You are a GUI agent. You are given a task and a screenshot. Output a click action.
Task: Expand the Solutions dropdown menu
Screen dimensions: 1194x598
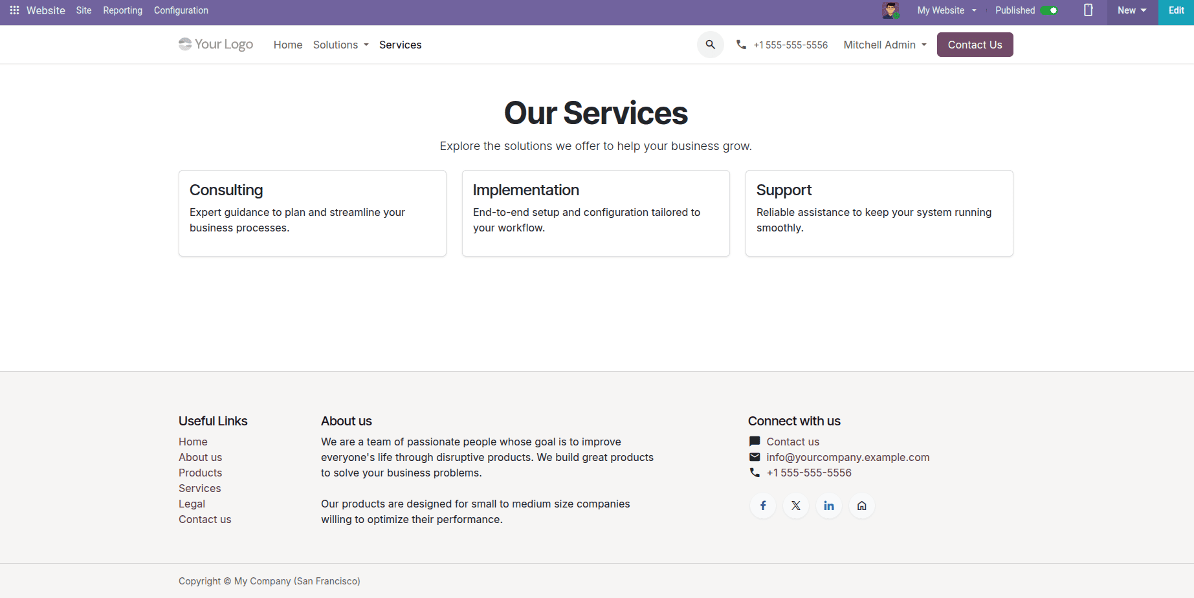[x=341, y=45]
